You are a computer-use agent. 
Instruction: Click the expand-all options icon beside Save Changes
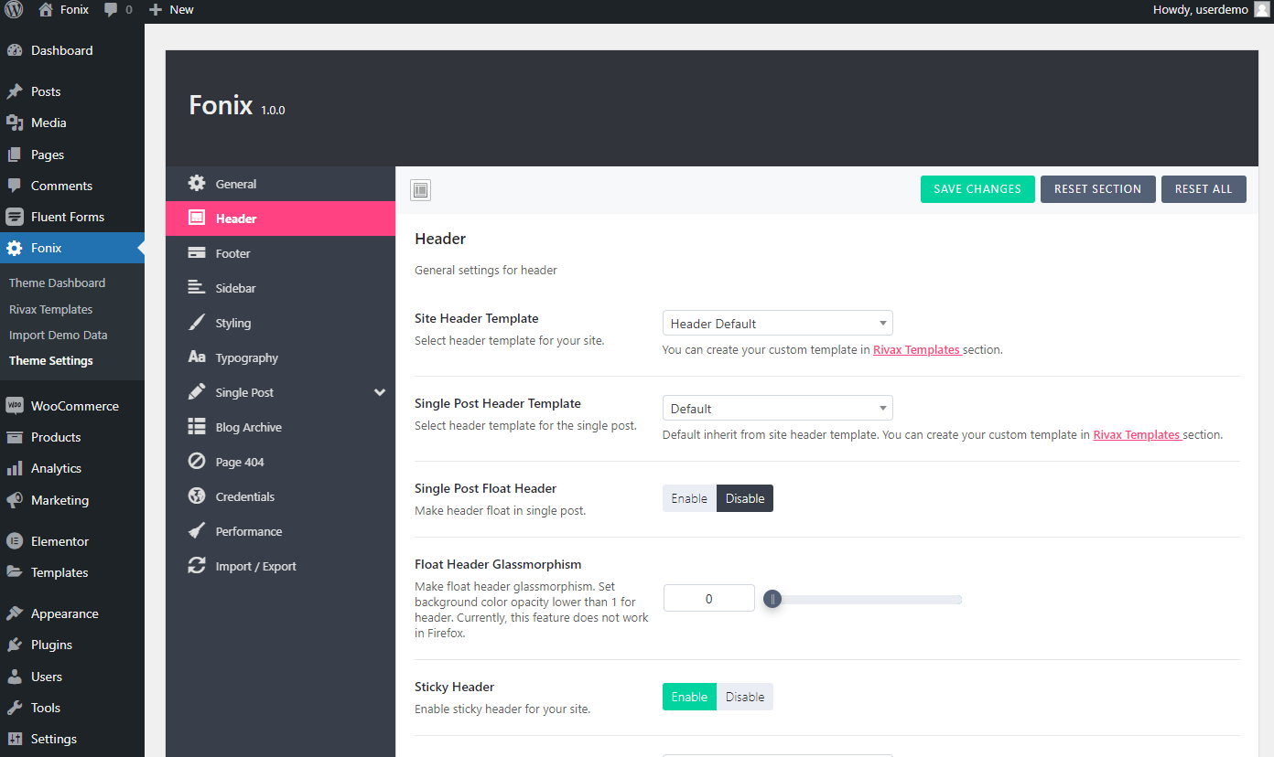[420, 190]
